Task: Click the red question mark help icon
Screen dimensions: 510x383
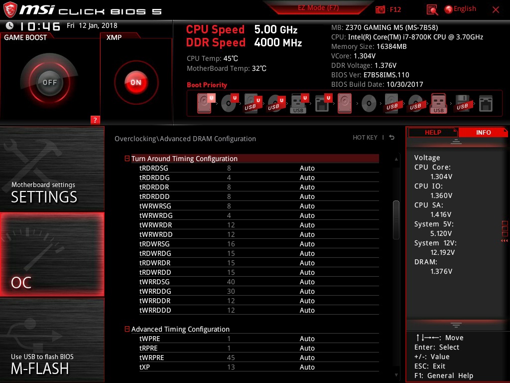Action: click(95, 120)
